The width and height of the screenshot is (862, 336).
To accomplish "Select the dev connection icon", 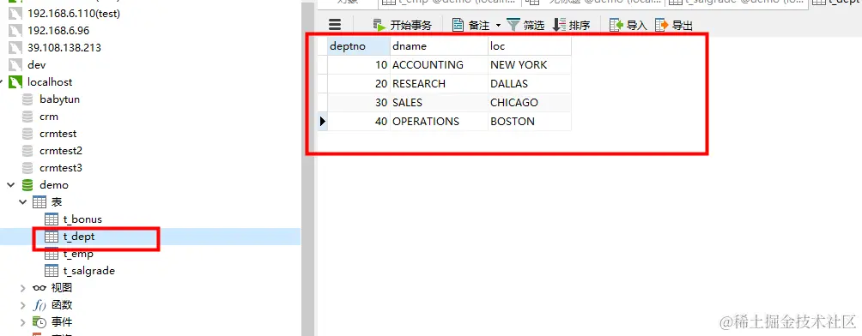I will click(15, 65).
